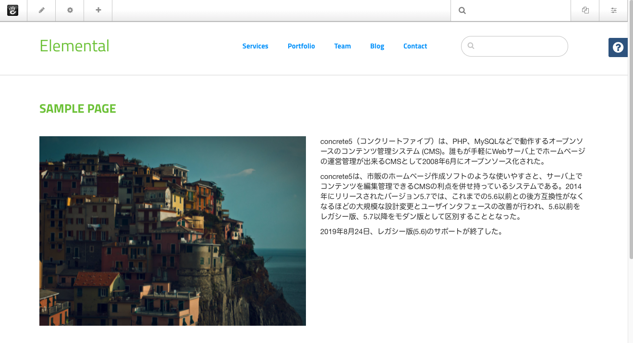
Task: Click the Elemental site logo
Action: tap(74, 46)
